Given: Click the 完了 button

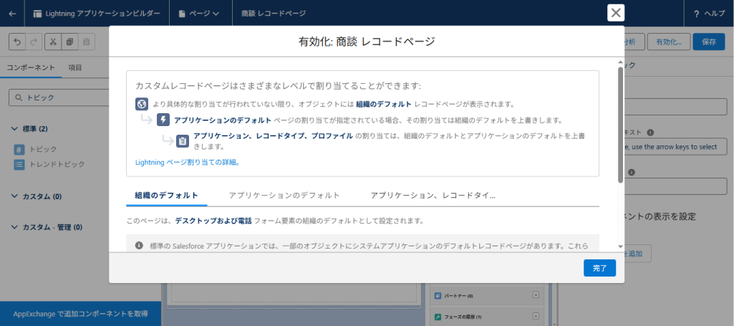Looking at the screenshot, I should tap(599, 269).
